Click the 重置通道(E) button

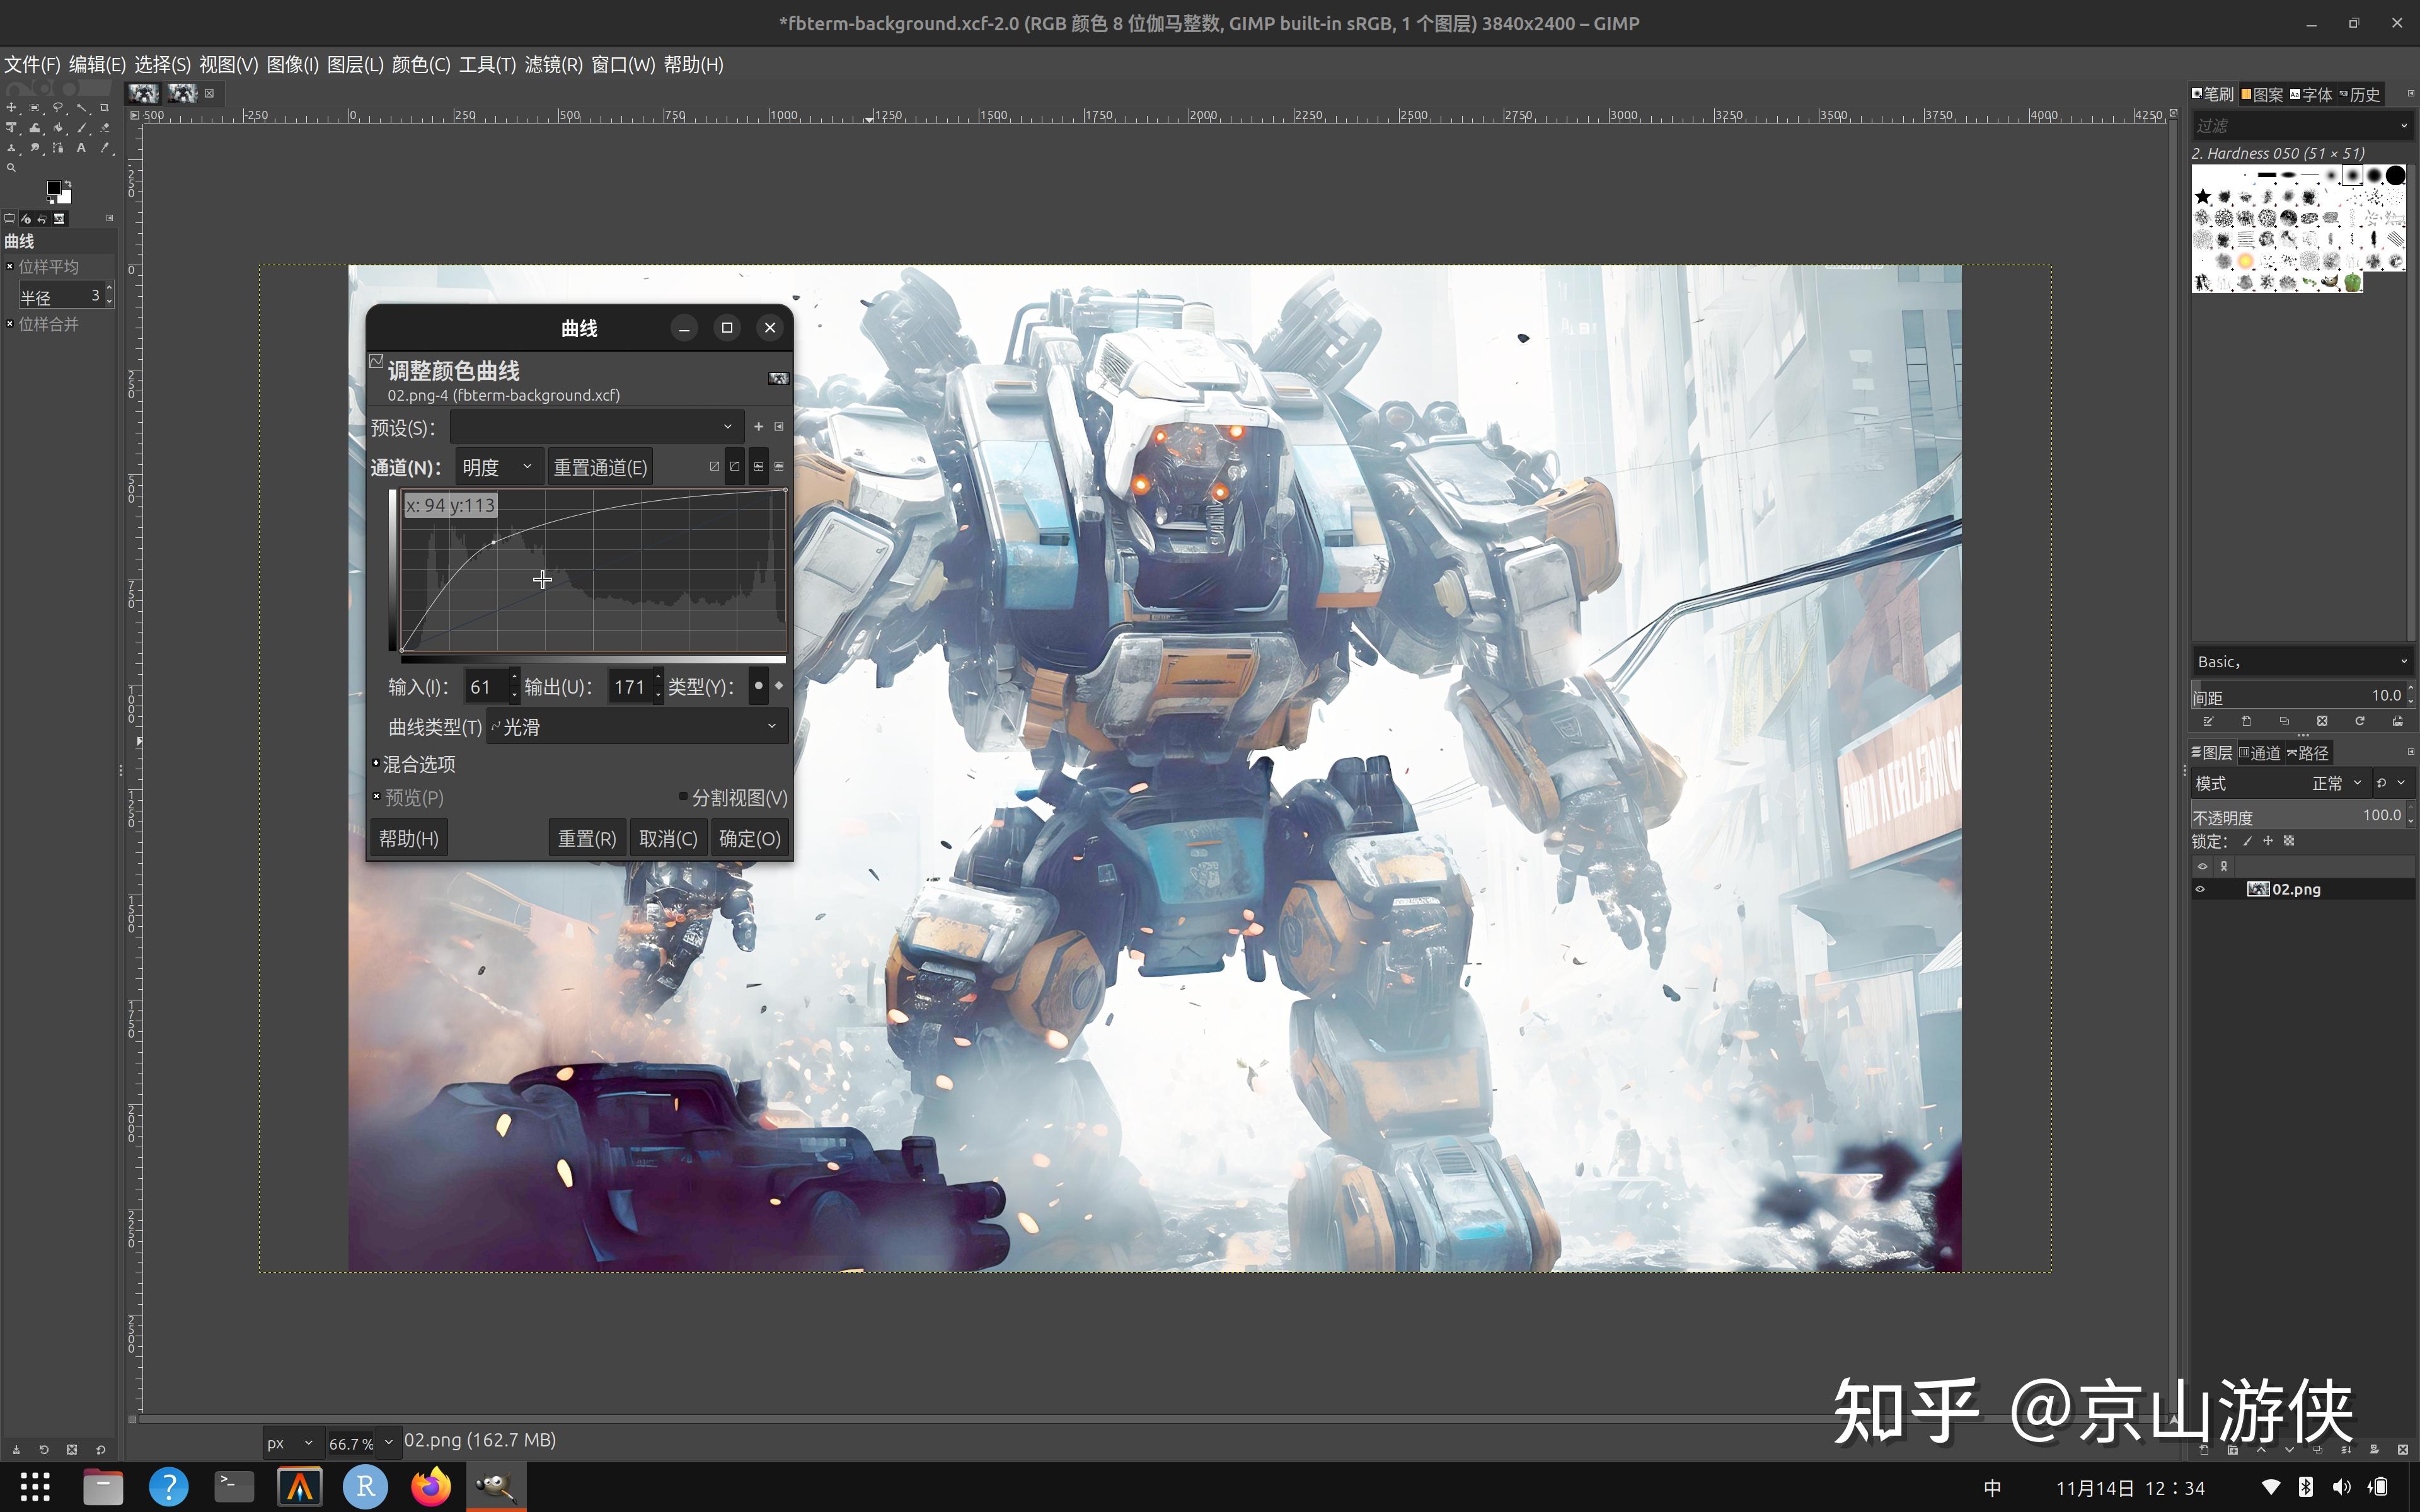click(x=600, y=467)
